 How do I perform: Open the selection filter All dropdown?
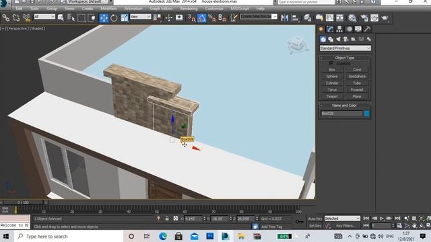coord(44,17)
